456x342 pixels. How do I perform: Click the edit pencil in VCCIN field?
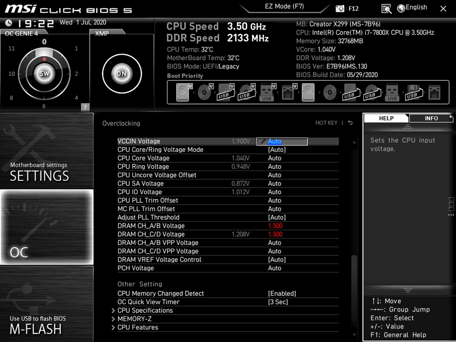262,142
